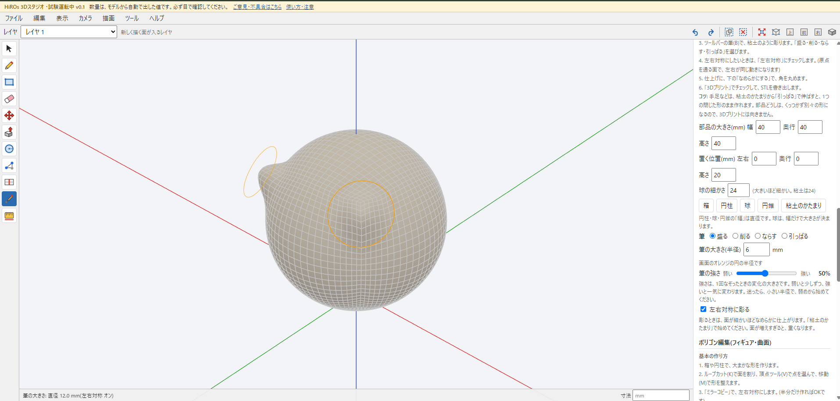Select the 盛る brush mode radio
This screenshot has height=401, width=840.
tap(713, 236)
